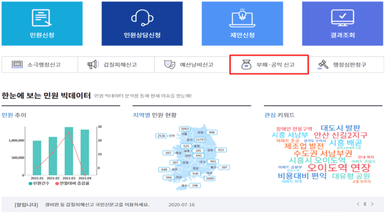
Task: Click the keyword 안산 신길2지구
Action: point(340,135)
